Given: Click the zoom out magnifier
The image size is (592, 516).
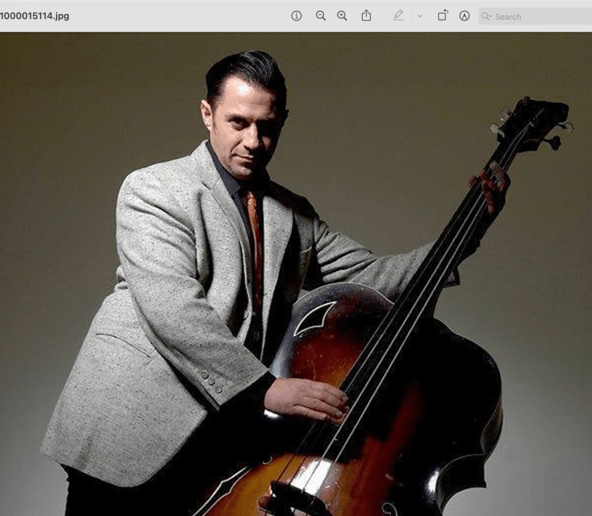Looking at the screenshot, I should click(320, 16).
